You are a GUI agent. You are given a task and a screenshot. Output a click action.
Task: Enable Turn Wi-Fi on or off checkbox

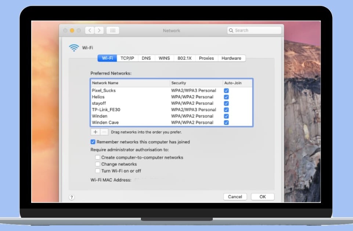pos(98,171)
